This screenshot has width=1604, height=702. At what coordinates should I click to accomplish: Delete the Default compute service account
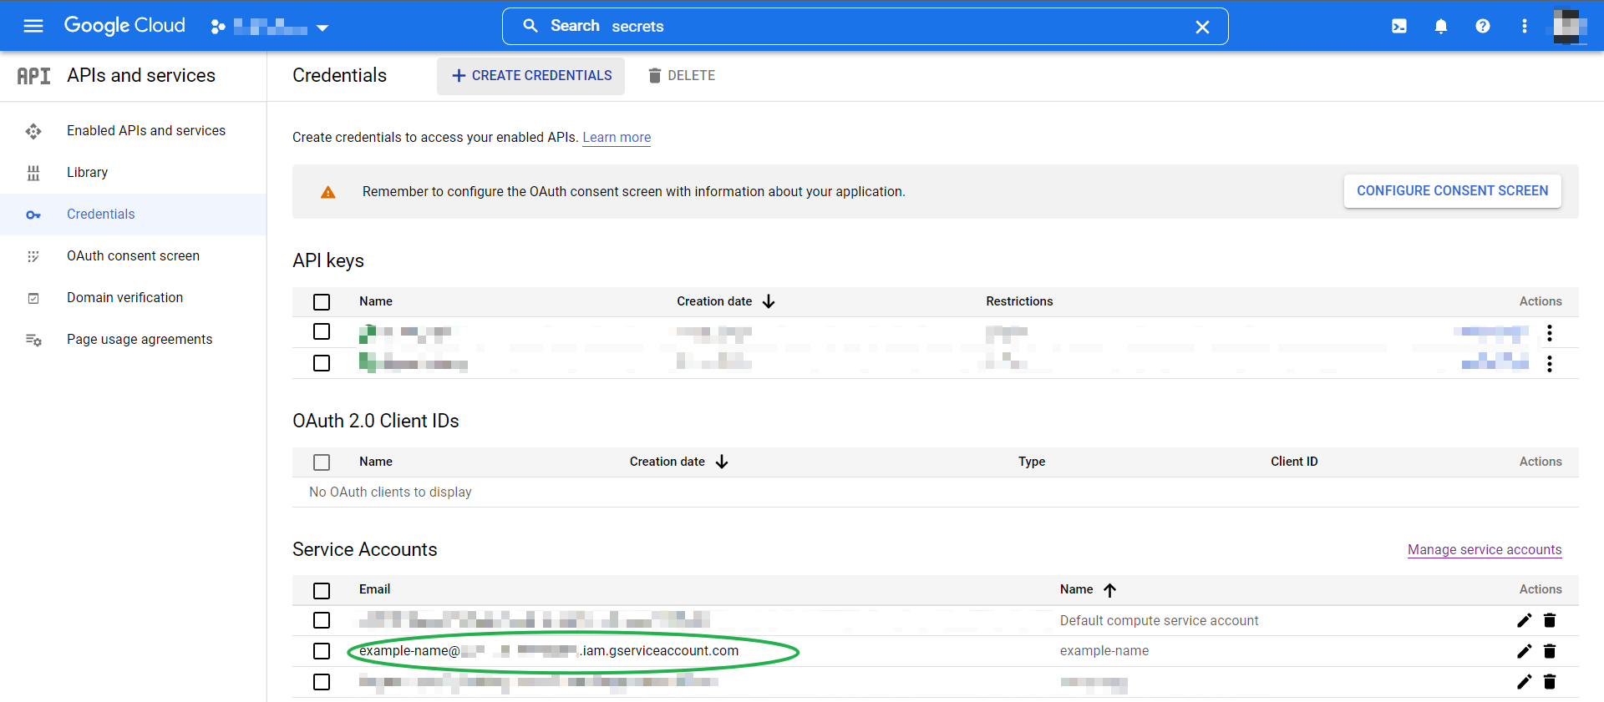[x=1550, y=620]
